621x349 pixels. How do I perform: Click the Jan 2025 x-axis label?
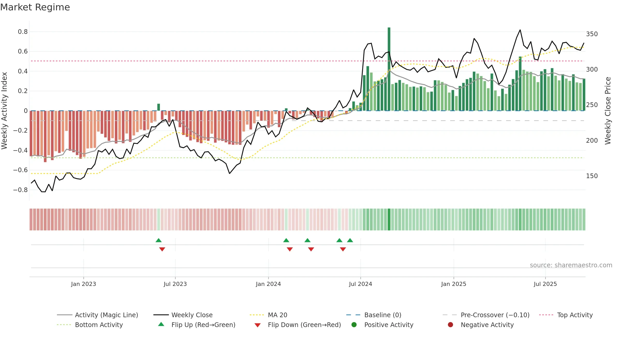[x=454, y=284]
